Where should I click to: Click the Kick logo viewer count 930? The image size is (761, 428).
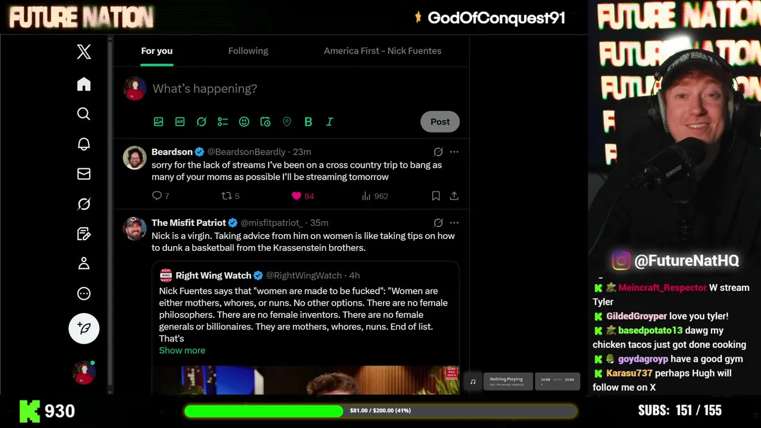[47, 411]
